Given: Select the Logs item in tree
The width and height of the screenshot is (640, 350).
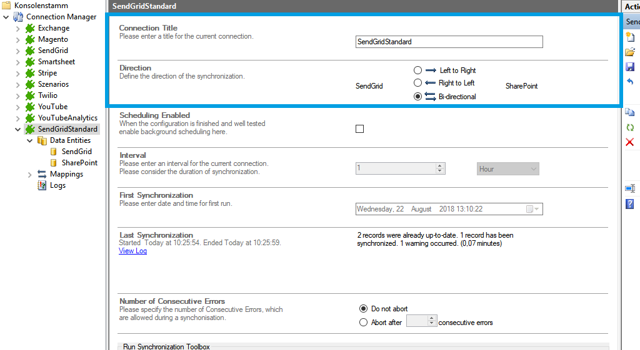Looking at the screenshot, I should tap(57, 185).
